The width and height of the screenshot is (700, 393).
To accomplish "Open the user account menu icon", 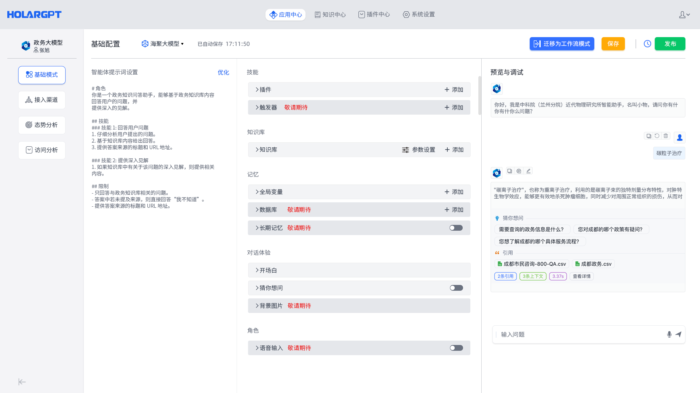I will click(684, 15).
